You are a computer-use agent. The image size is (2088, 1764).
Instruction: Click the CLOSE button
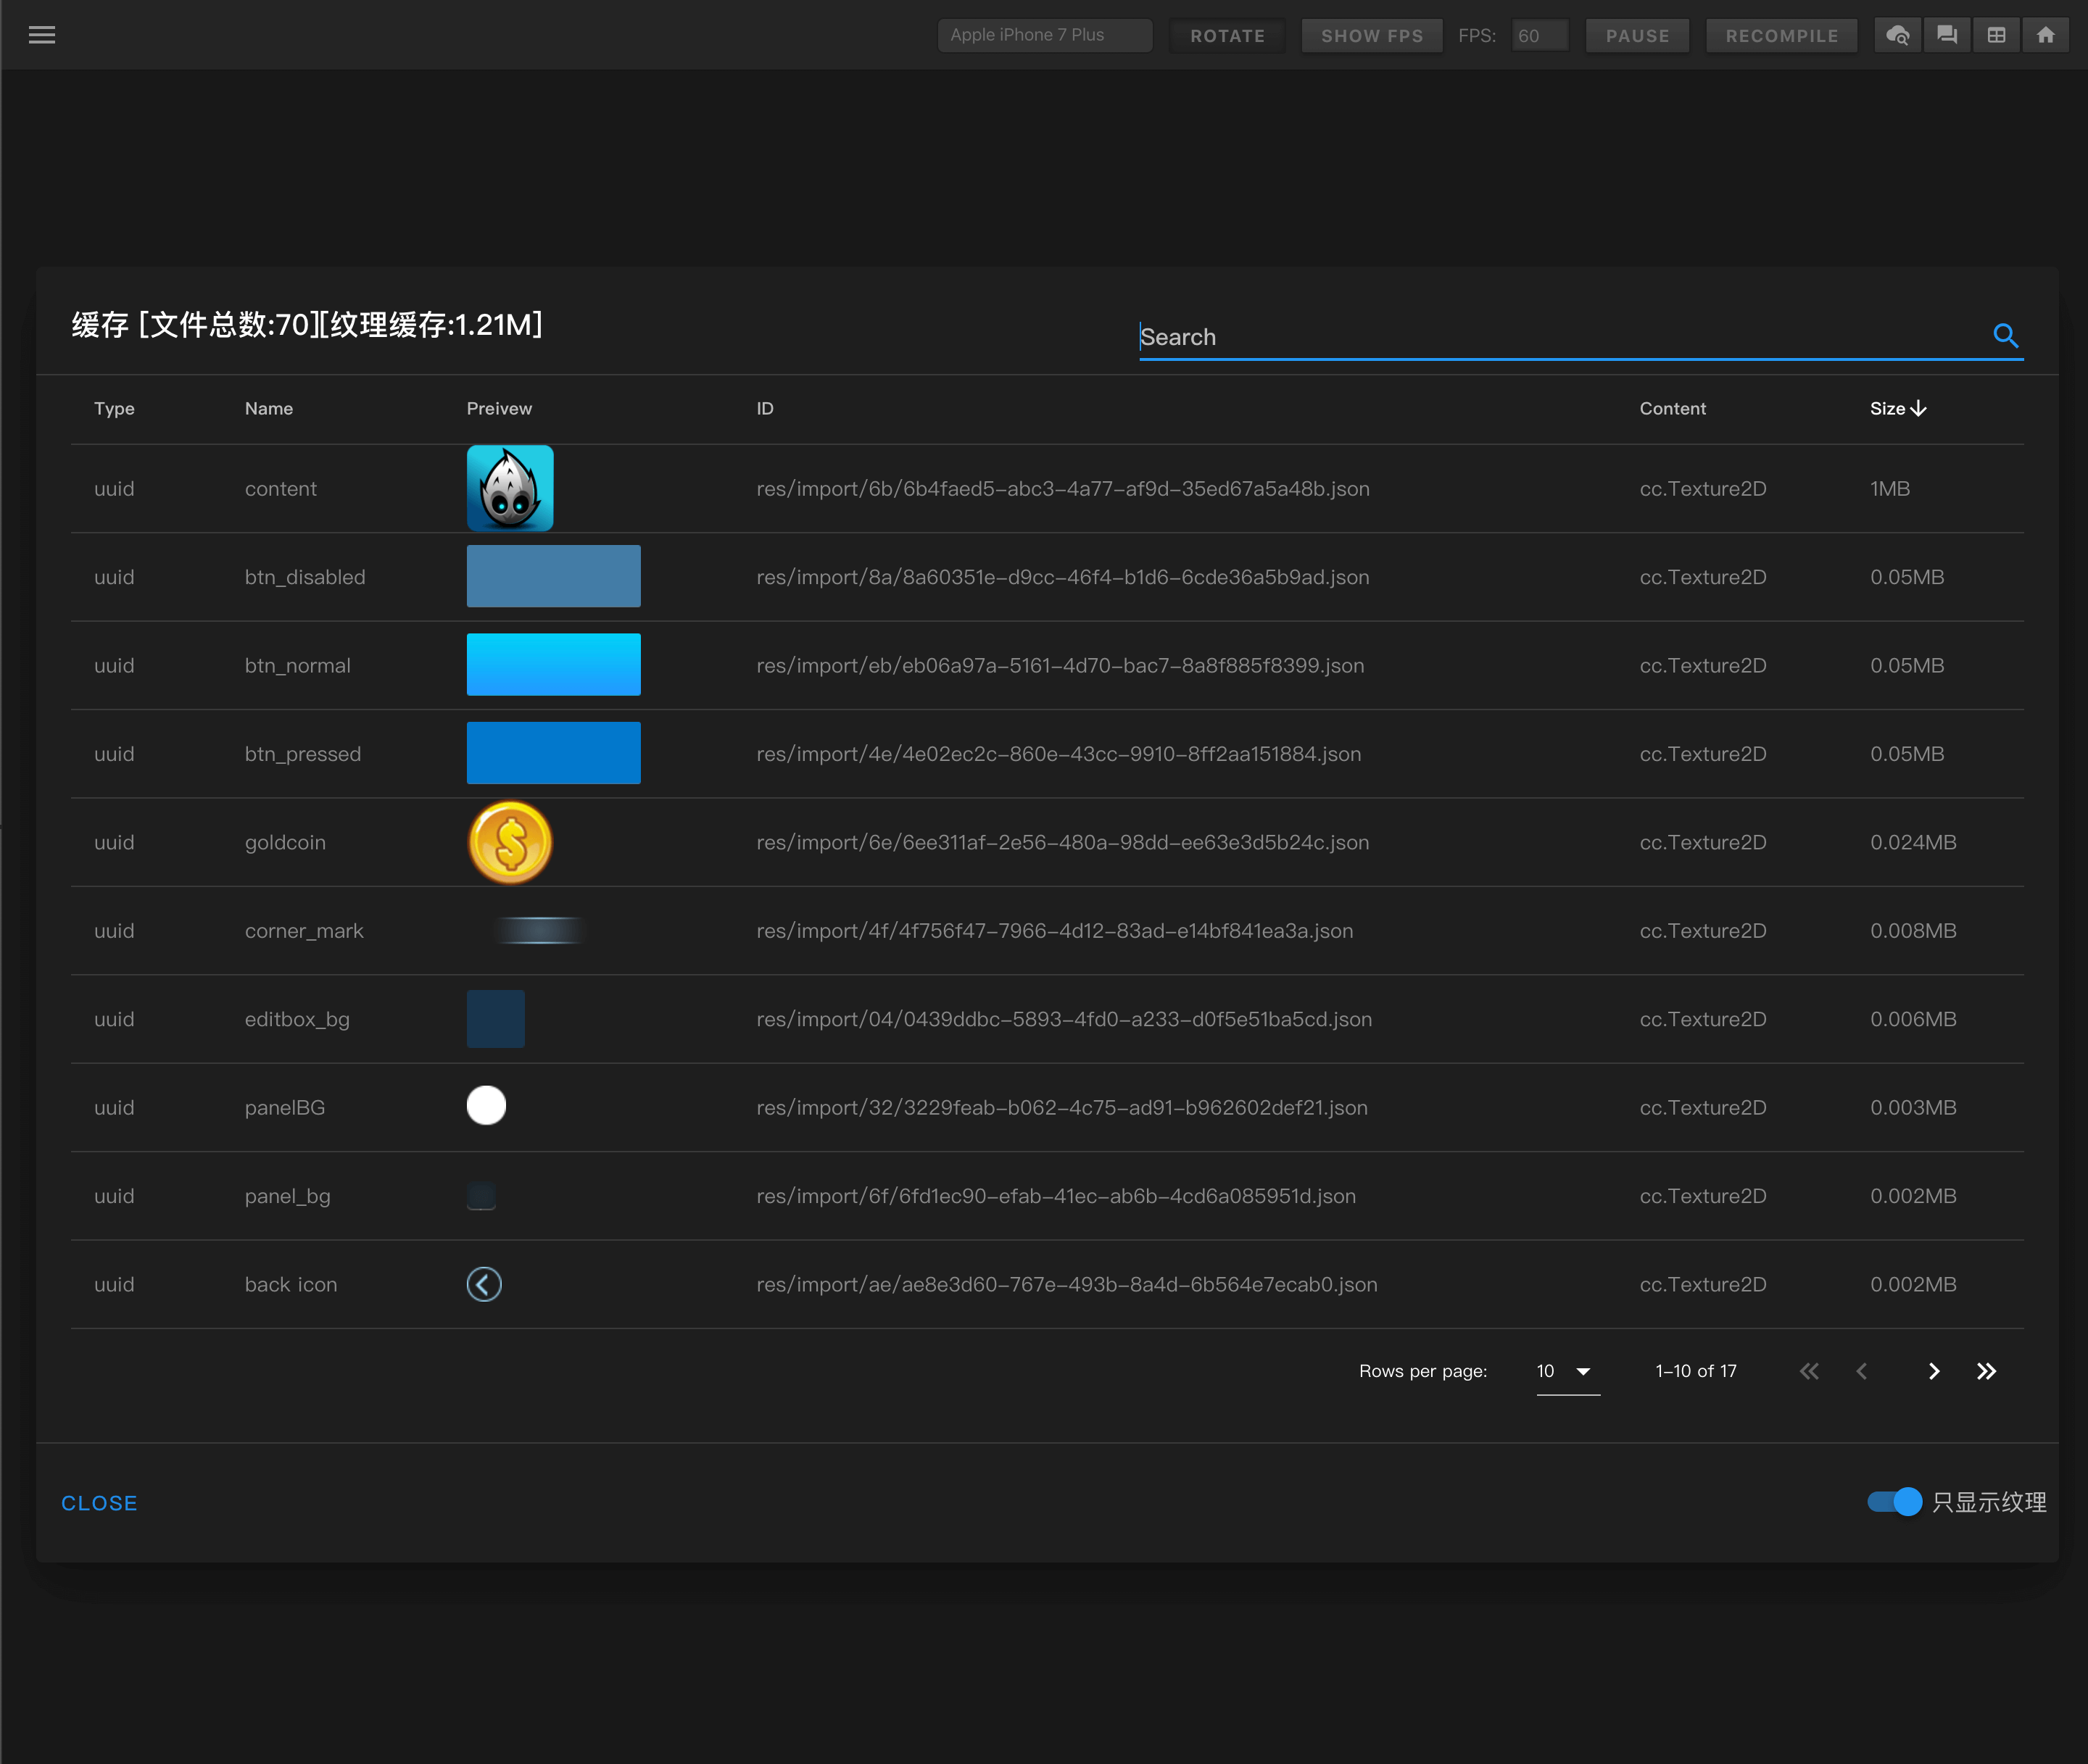pos(99,1503)
